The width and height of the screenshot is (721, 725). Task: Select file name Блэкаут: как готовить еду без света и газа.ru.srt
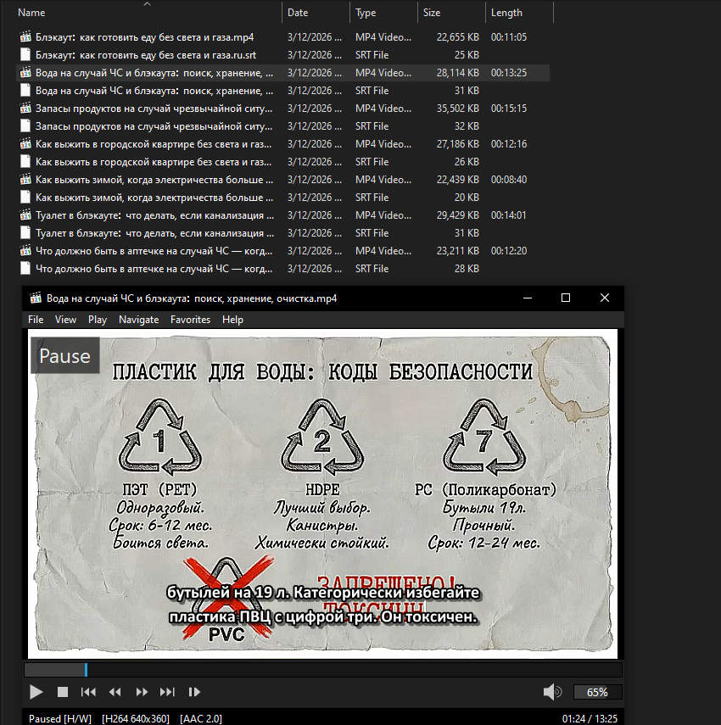pos(146,55)
